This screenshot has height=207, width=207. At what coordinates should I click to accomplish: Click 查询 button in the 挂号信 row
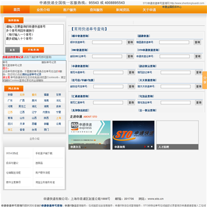pos(132,87)
